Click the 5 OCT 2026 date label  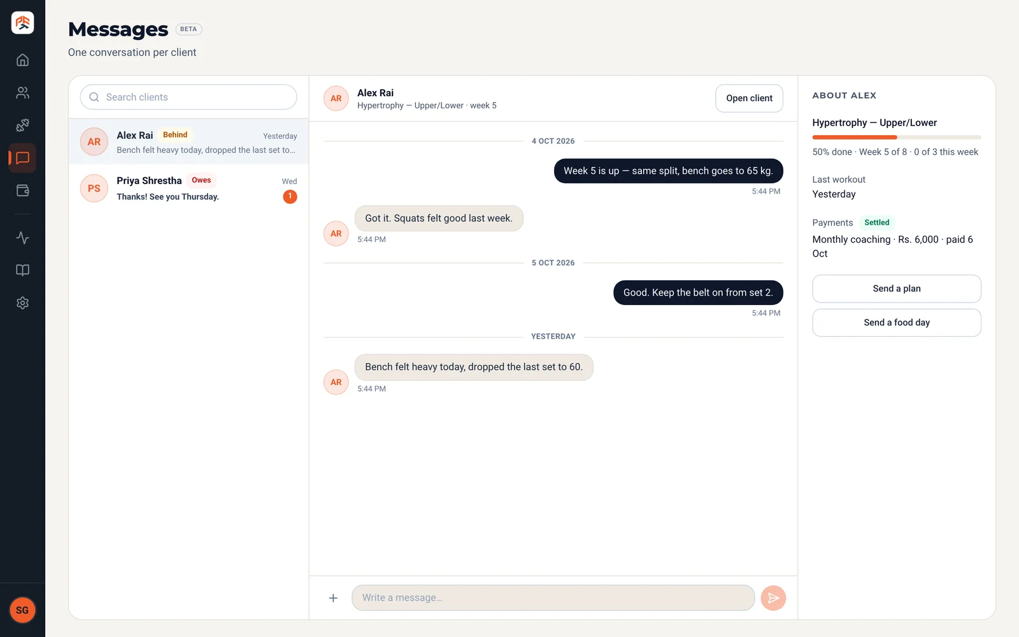click(x=553, y=263)
